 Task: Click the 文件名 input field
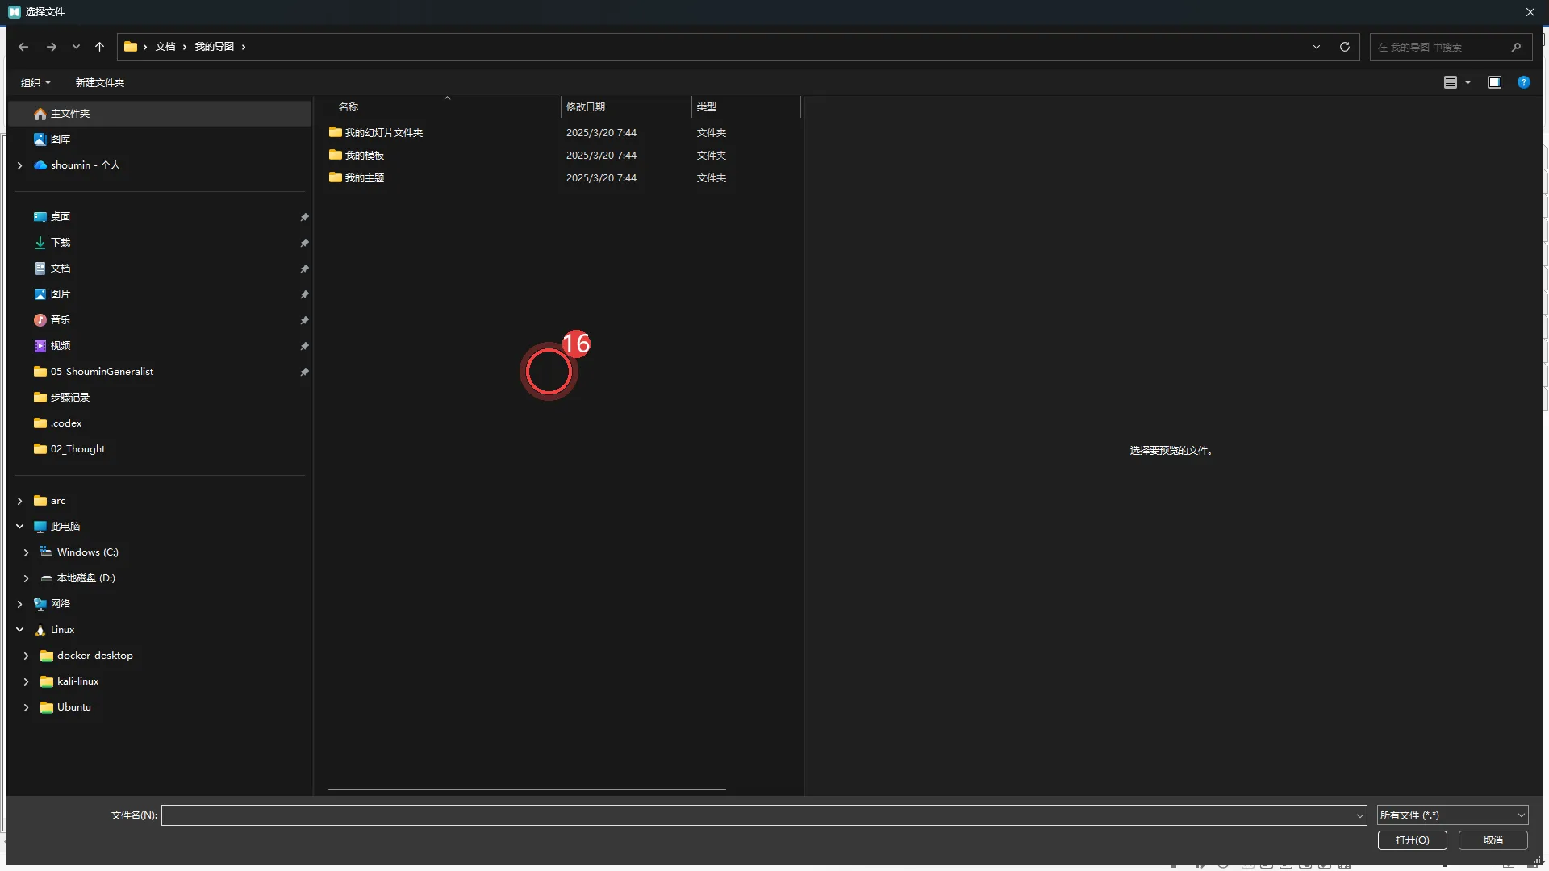[764, 815]
